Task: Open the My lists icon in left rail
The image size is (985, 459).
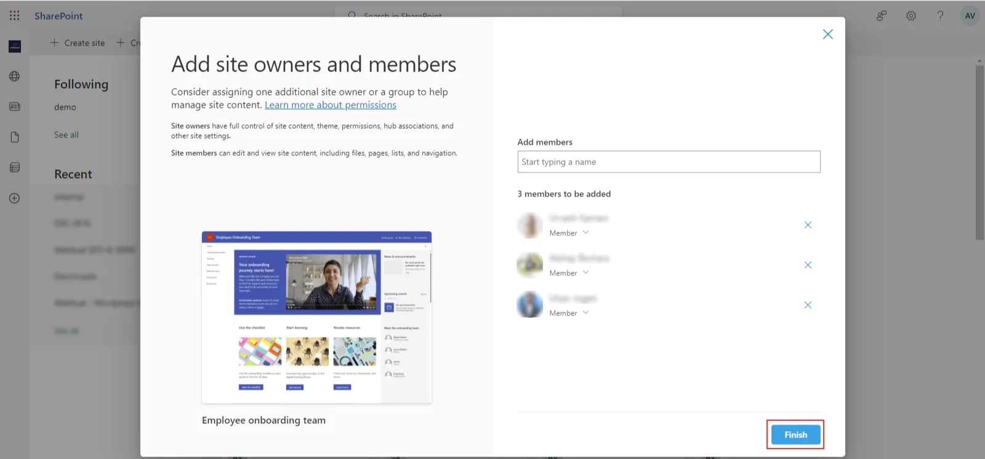Action: (15, 168)
